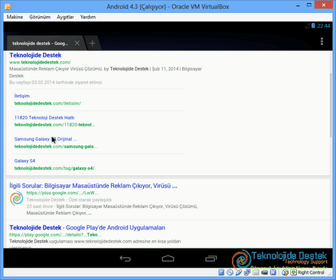Click 'Bu sayfayı 03.02.2014 tarihinde ziyaret ettiniz' text
The height and width of the screenshot is (280, 336).
tap(56, 83)
